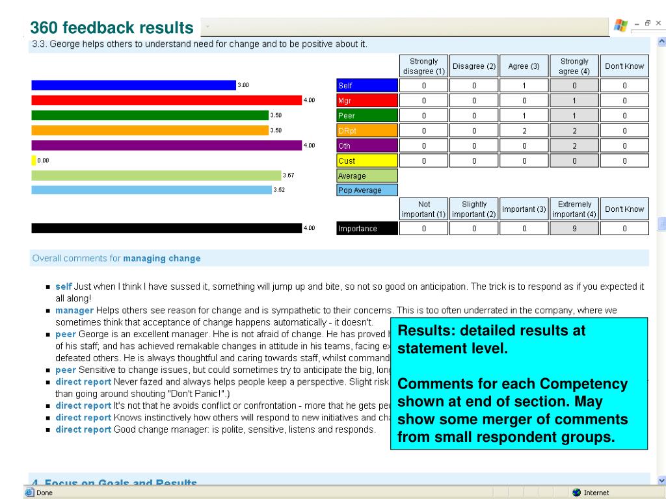666x499 pixels.
Task: Click the black Importance bar
Action: tap(166, 228)
